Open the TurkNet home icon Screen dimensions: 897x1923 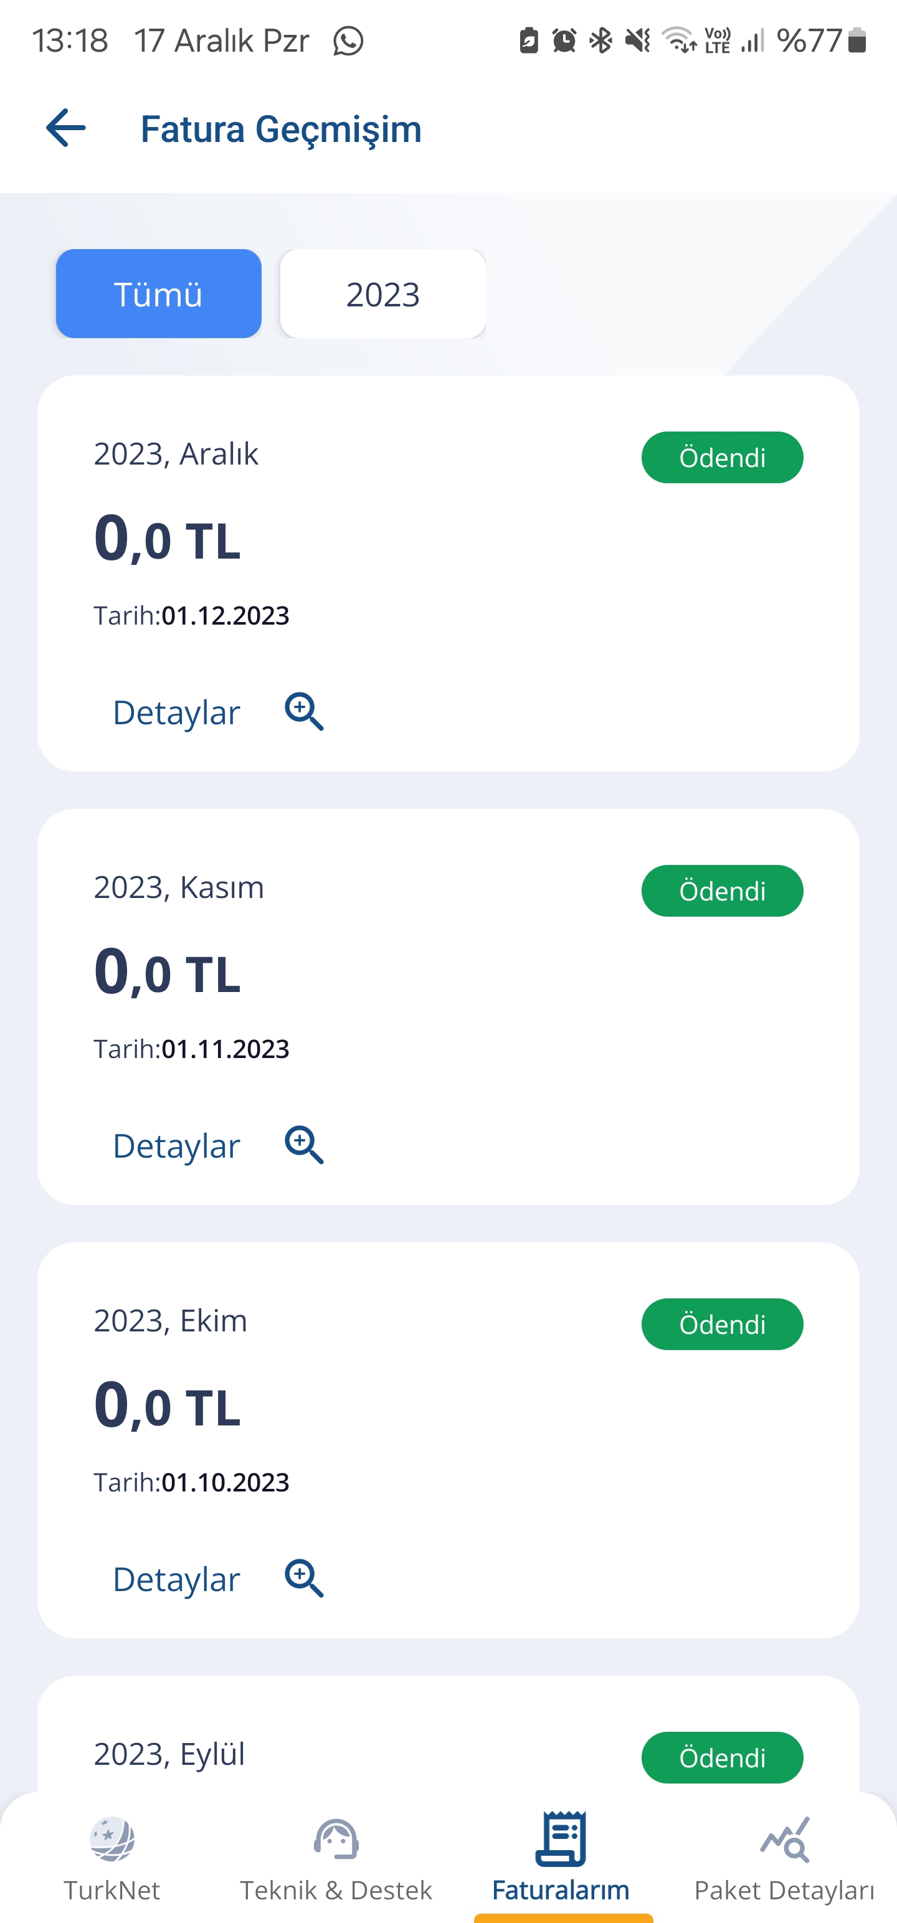click(x=112, y=1840)
